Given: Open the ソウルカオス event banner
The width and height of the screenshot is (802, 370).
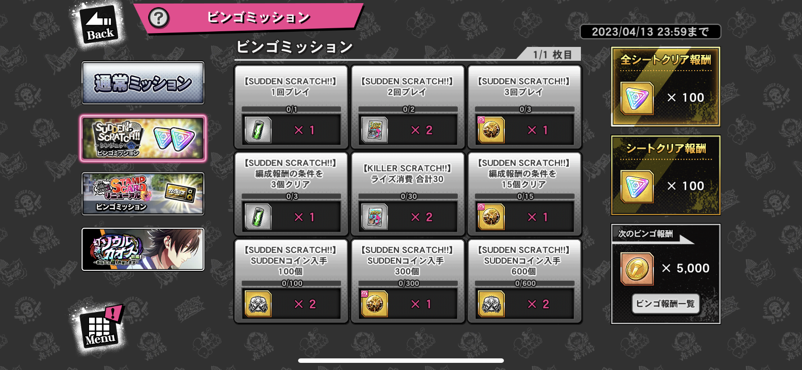Looking at the screenshot, I should tap(143, 249).
